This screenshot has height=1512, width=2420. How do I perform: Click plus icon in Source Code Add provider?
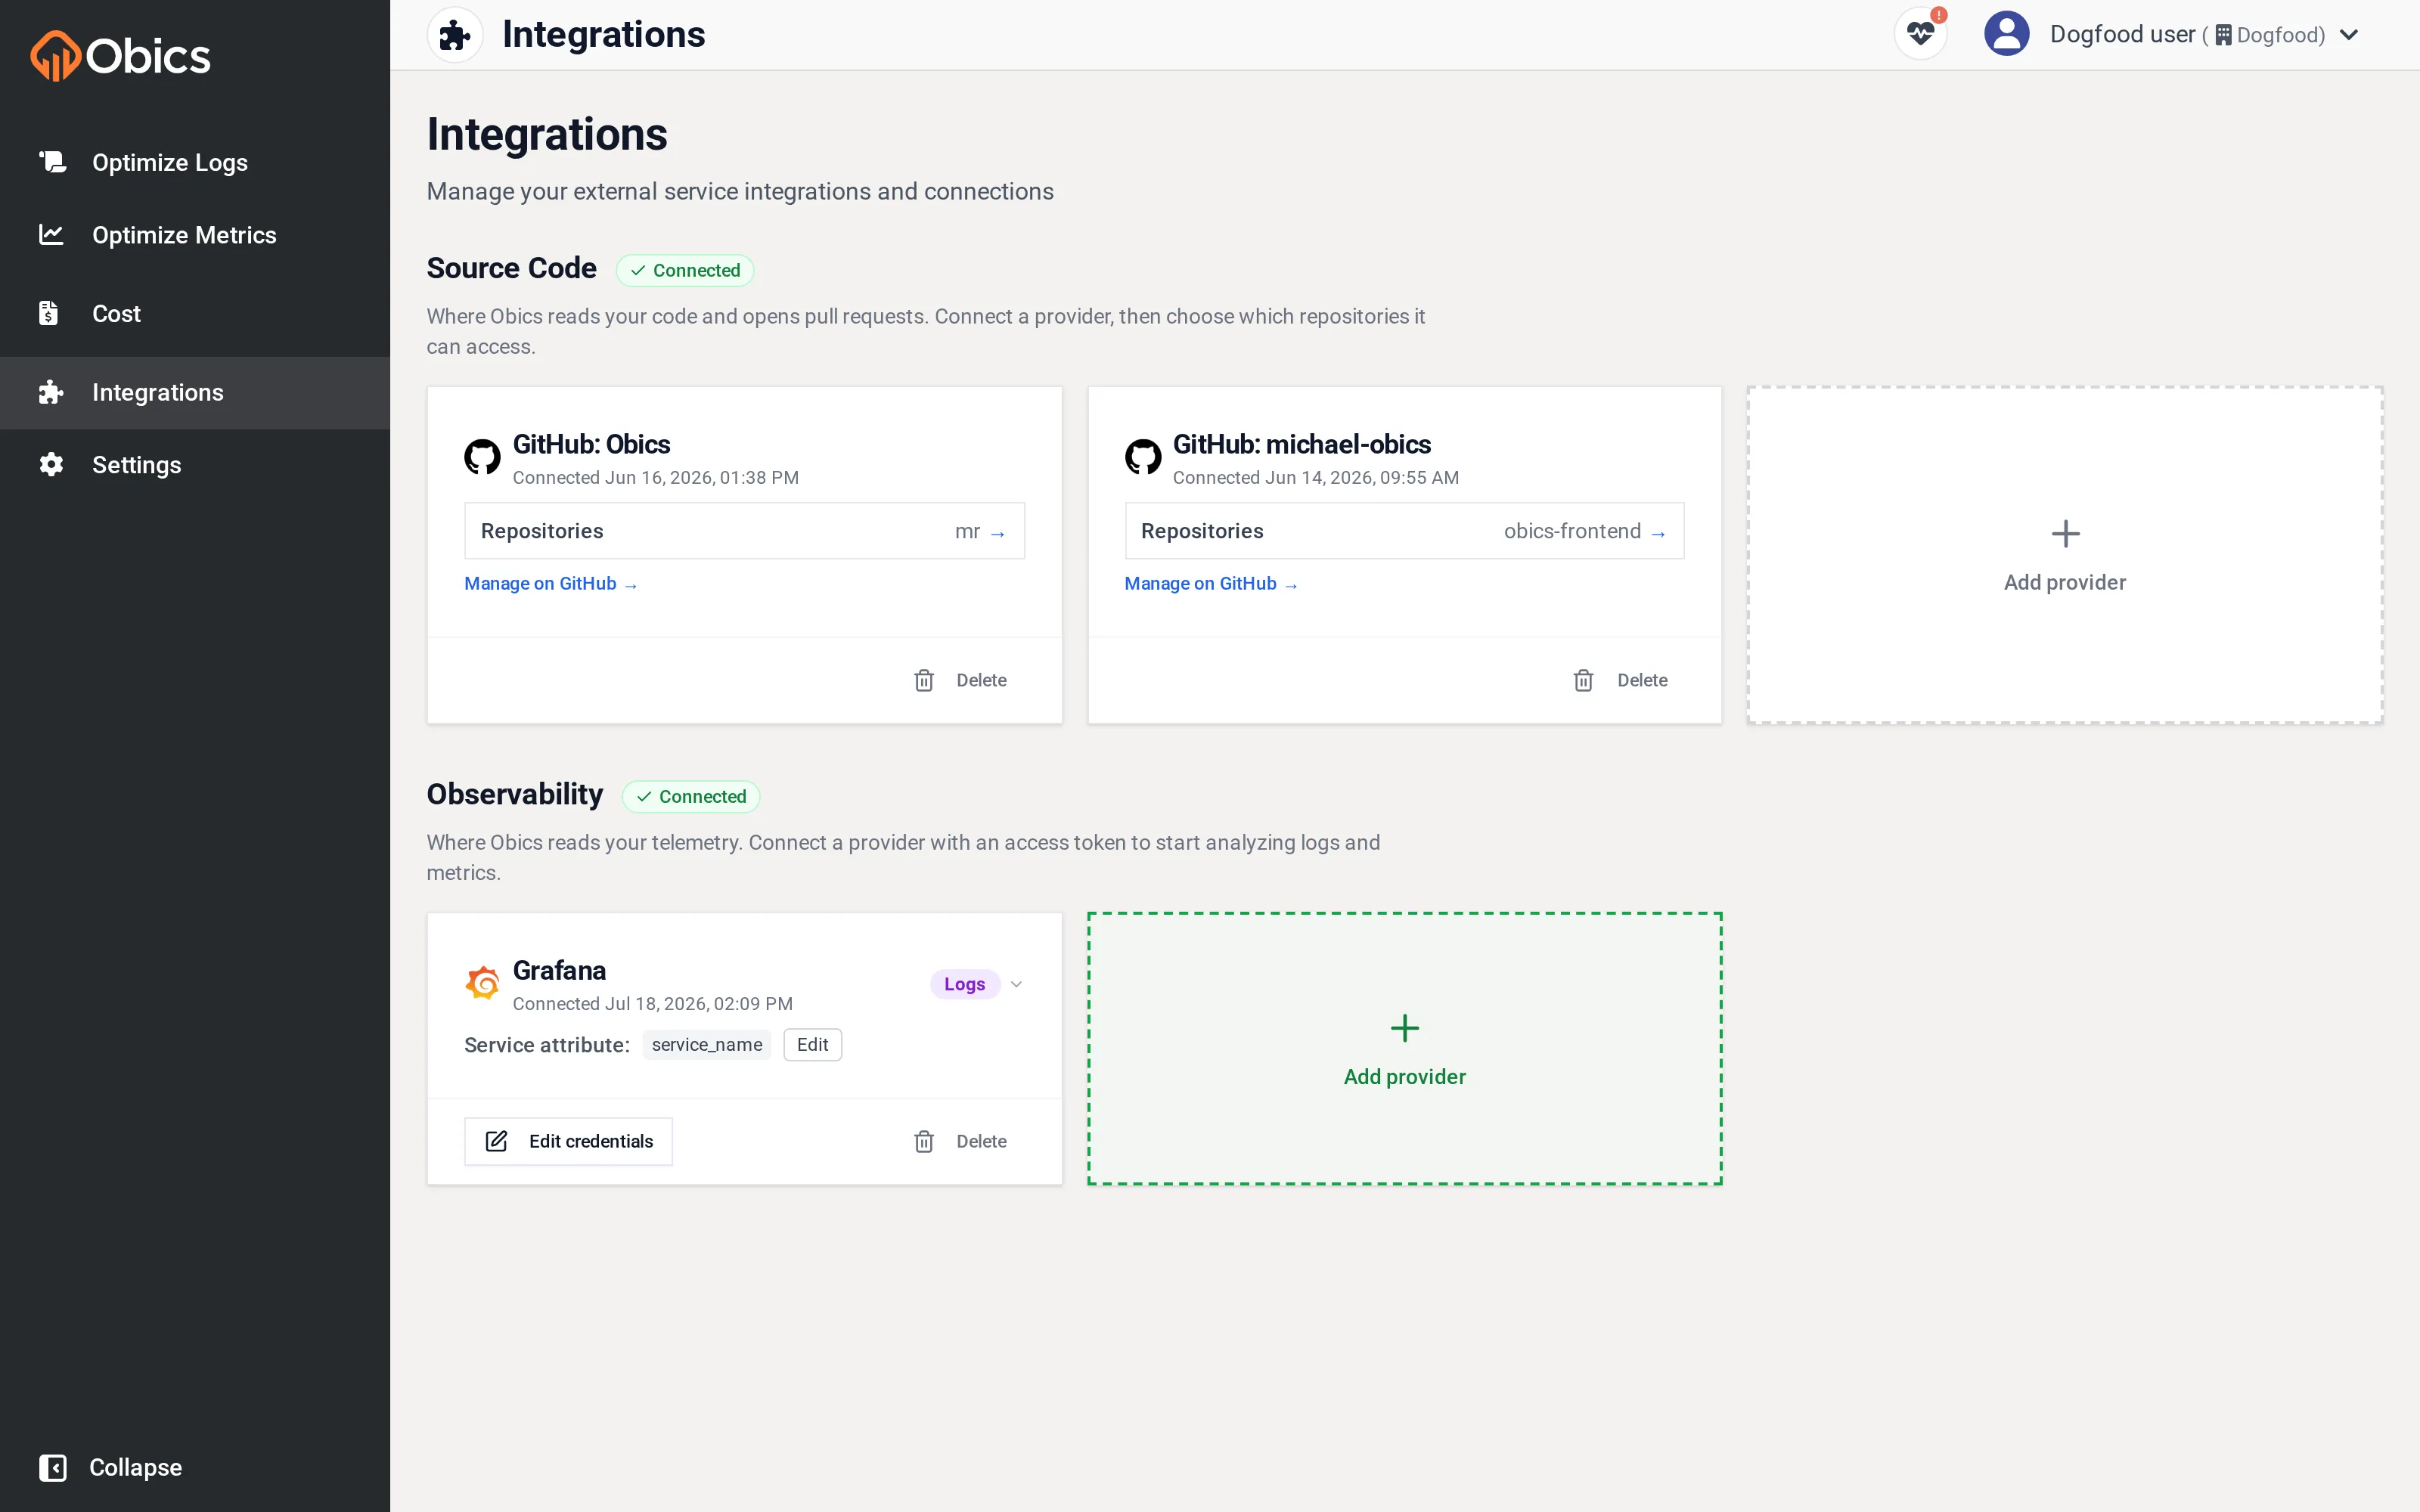pos(2065,533)
